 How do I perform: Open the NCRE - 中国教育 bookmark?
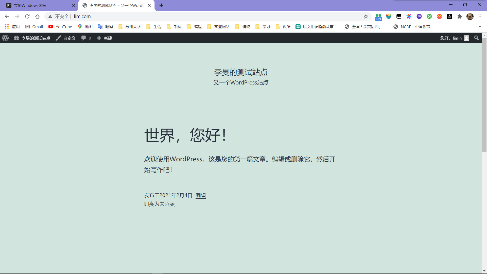pos(413,27)
